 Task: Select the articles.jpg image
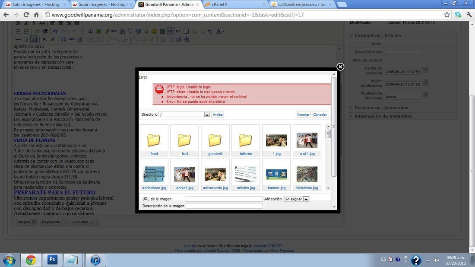246,175
